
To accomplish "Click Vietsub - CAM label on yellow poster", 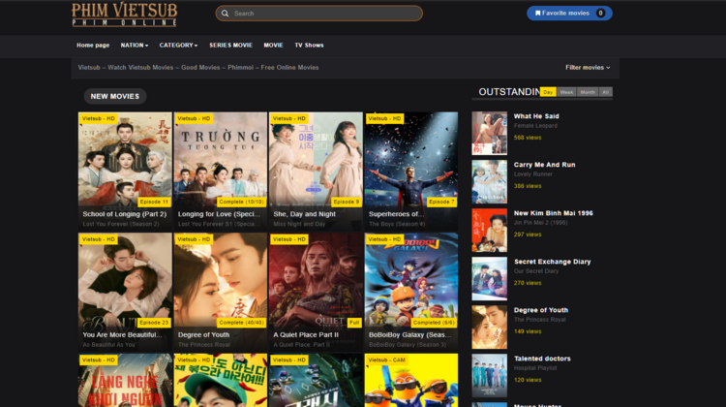I will pyautogui.click(x=386, y=360).
